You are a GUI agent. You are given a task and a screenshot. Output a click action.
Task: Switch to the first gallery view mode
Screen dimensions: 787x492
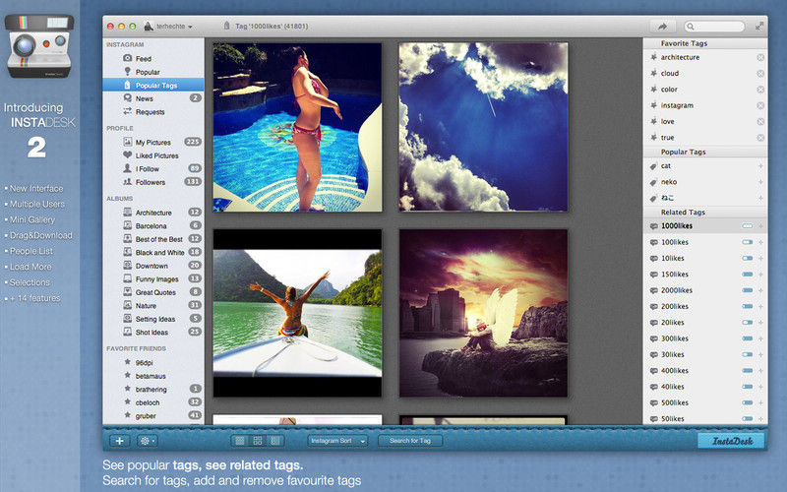click(240, 441)
